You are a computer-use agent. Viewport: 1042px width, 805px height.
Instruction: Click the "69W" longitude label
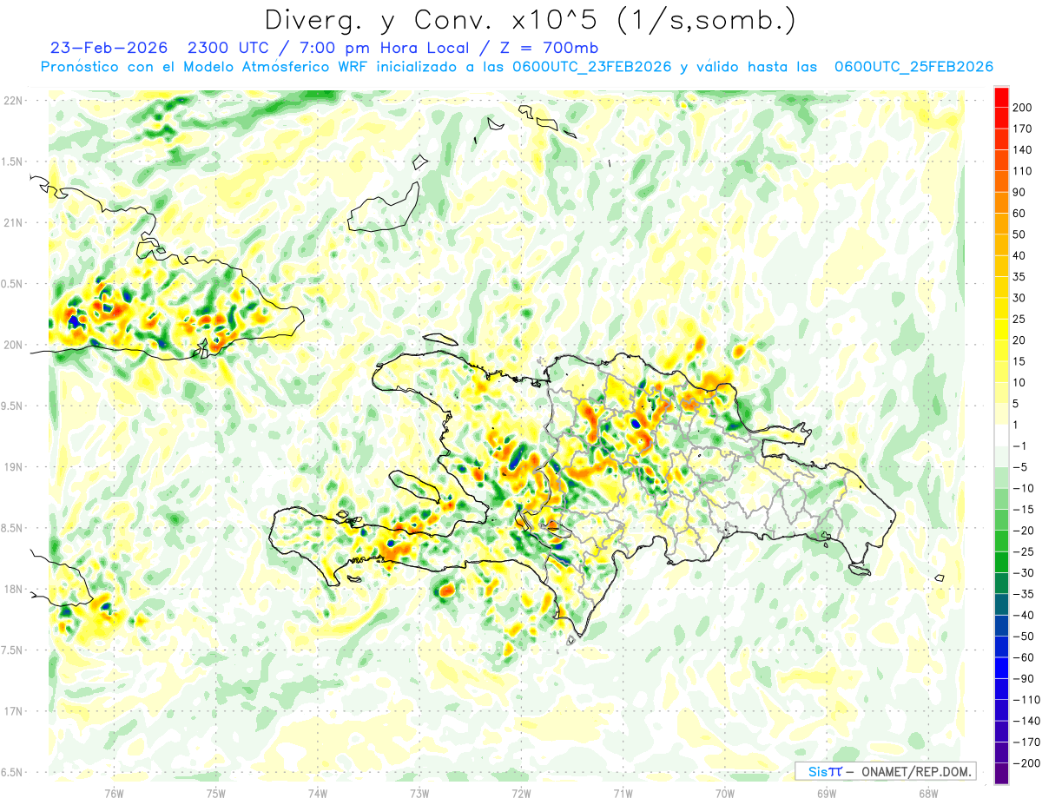(x=827, y=793)
